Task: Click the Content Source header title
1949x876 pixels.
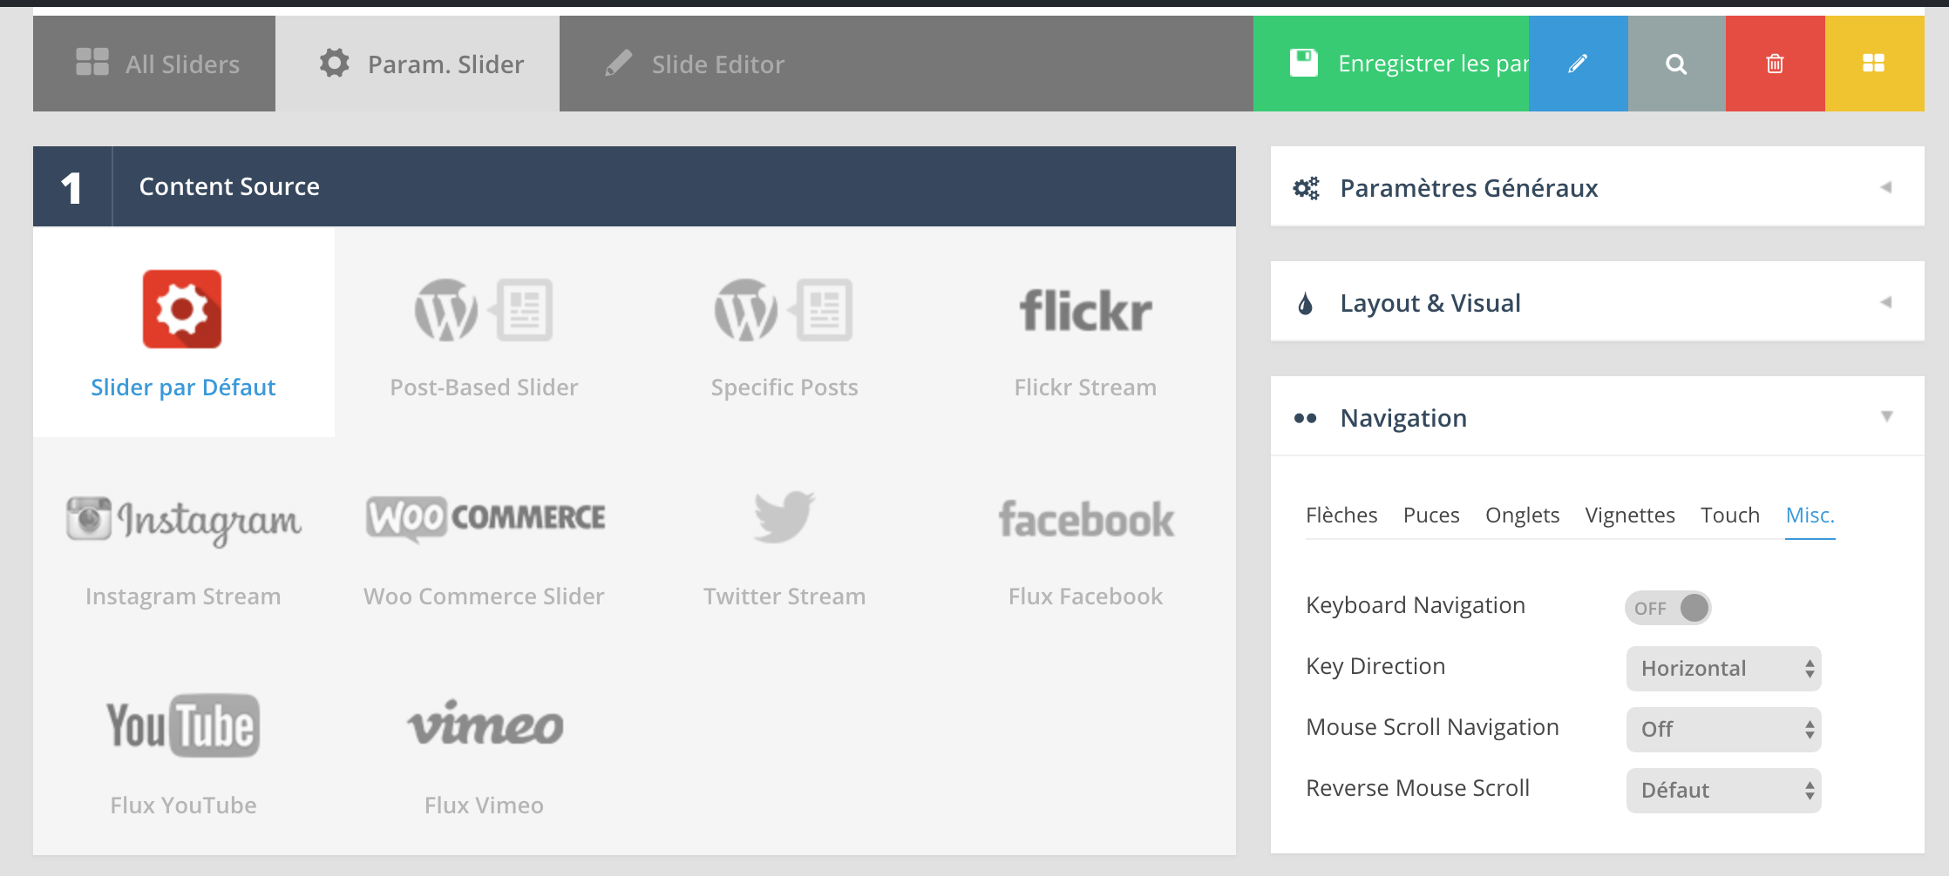Action: point(229,186)
